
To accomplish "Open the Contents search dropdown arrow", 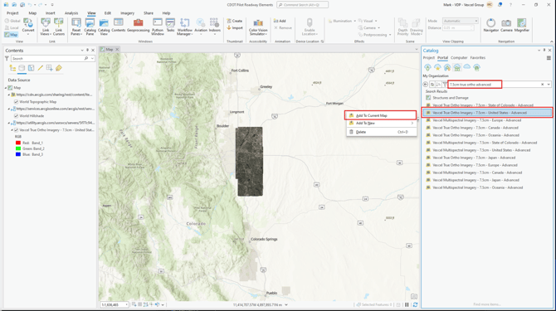I will coord(92,58).
